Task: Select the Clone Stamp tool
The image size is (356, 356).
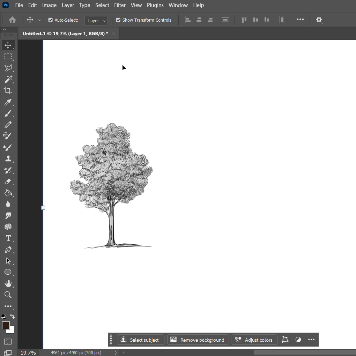Action: coord(8,159)
